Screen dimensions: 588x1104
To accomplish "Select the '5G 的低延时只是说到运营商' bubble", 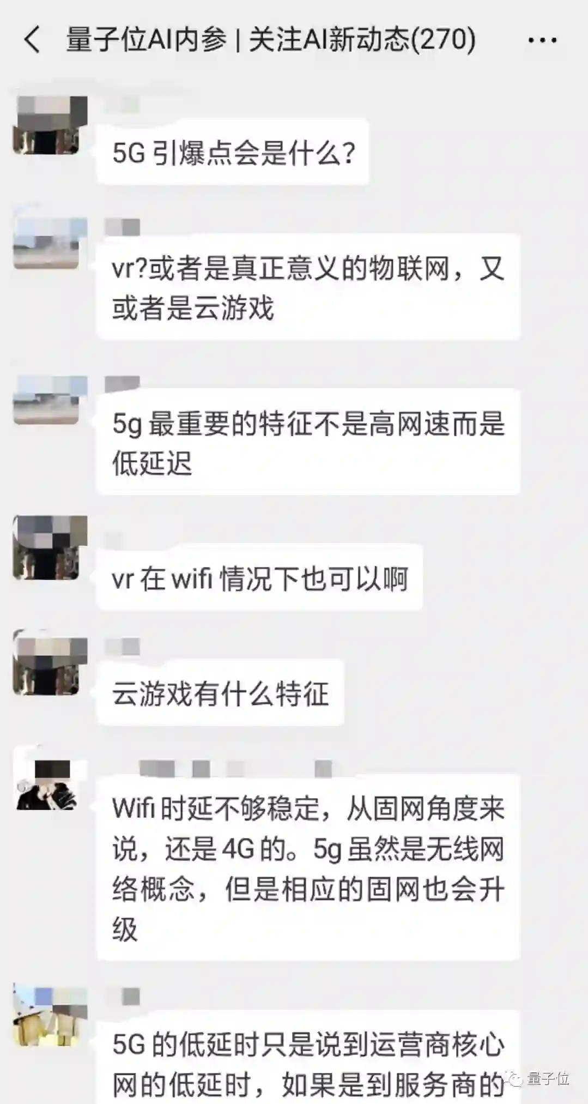I will [x=308, y=1059].
